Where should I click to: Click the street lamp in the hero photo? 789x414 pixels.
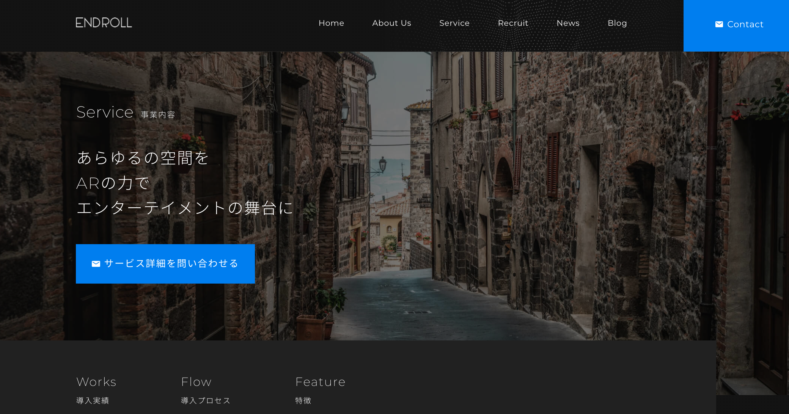382,164
